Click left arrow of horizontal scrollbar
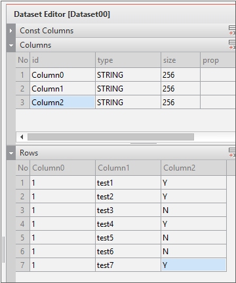This screenshot has height=283, width=236. (x=22, y=137)
